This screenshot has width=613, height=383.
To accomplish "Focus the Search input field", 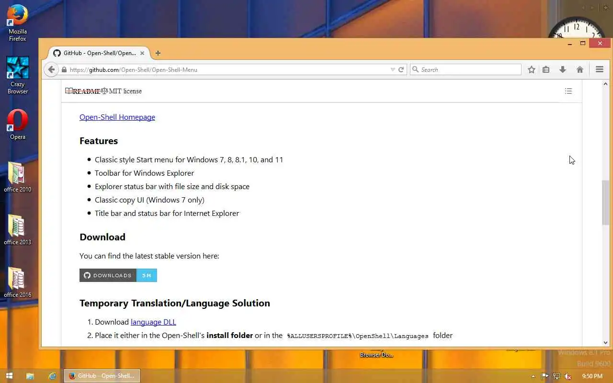I will pyautogui.click(x=465, y=69).
